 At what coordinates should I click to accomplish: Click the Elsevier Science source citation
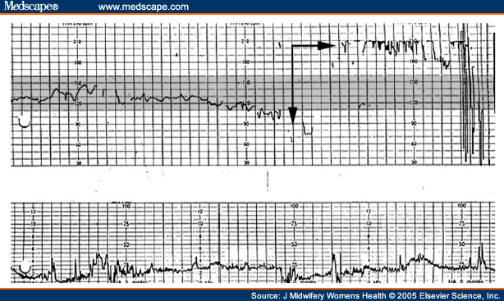376,296
